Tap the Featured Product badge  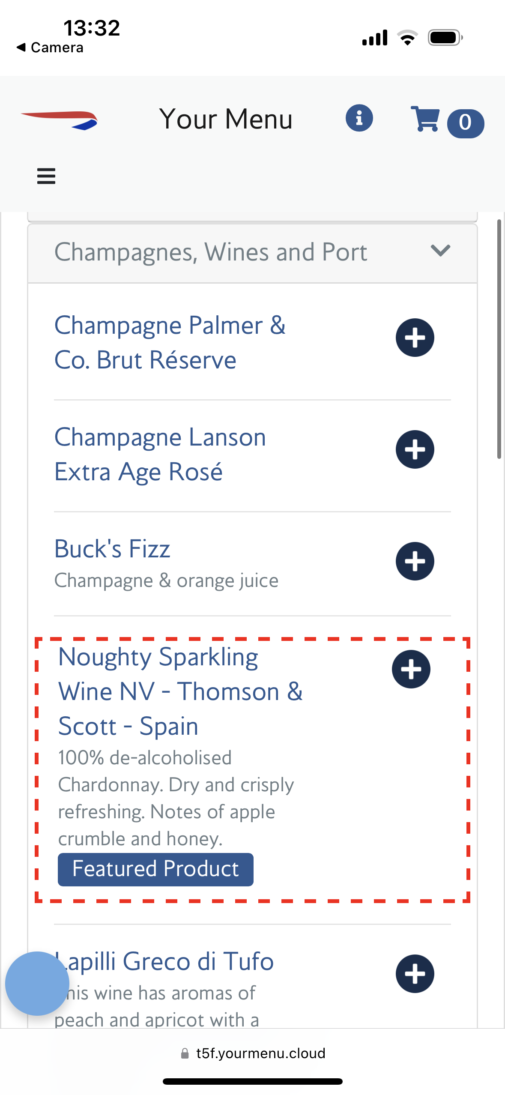[x=155, y=869]
